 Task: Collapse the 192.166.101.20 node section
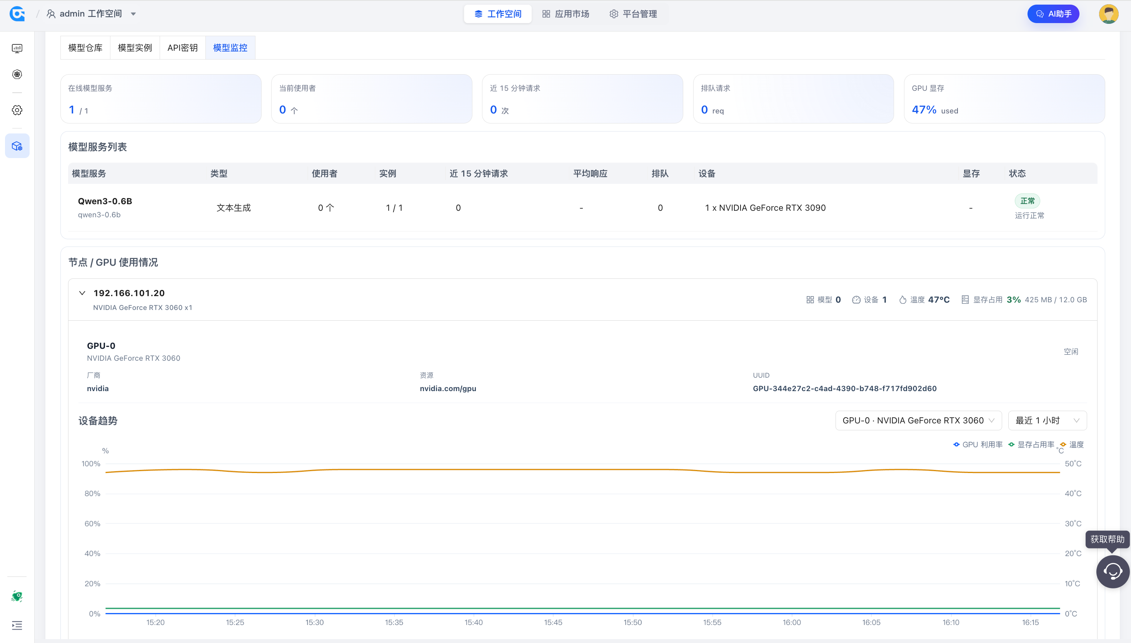pos(82,293)
